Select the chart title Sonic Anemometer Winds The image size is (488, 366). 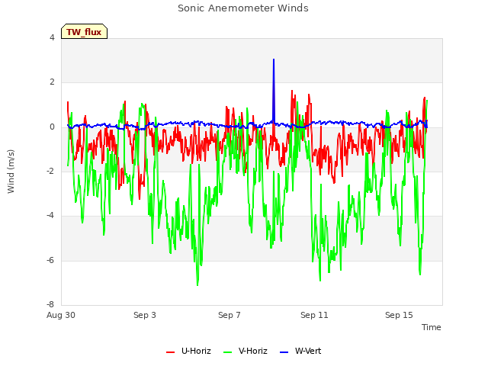243,8
